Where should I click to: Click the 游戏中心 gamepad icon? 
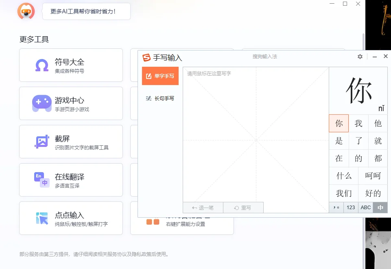pyautogui.click(x=42, y=103)
